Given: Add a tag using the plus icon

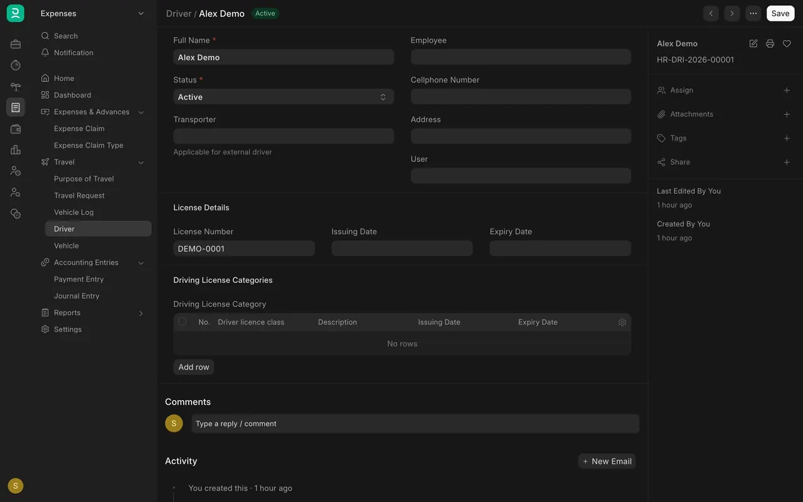Looking at the screenshot, I should pos(787,138).
